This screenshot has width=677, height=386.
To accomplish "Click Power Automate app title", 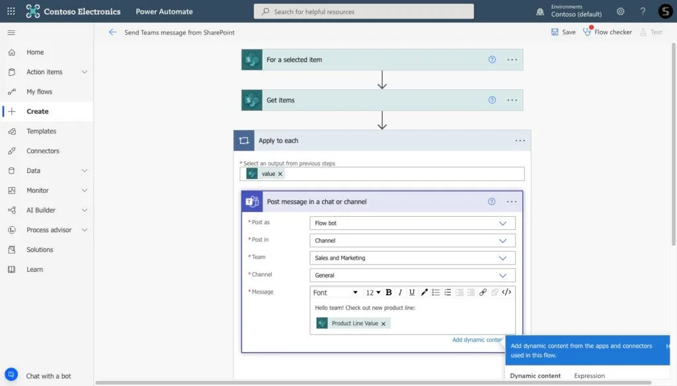I will (x=164, y=12).
